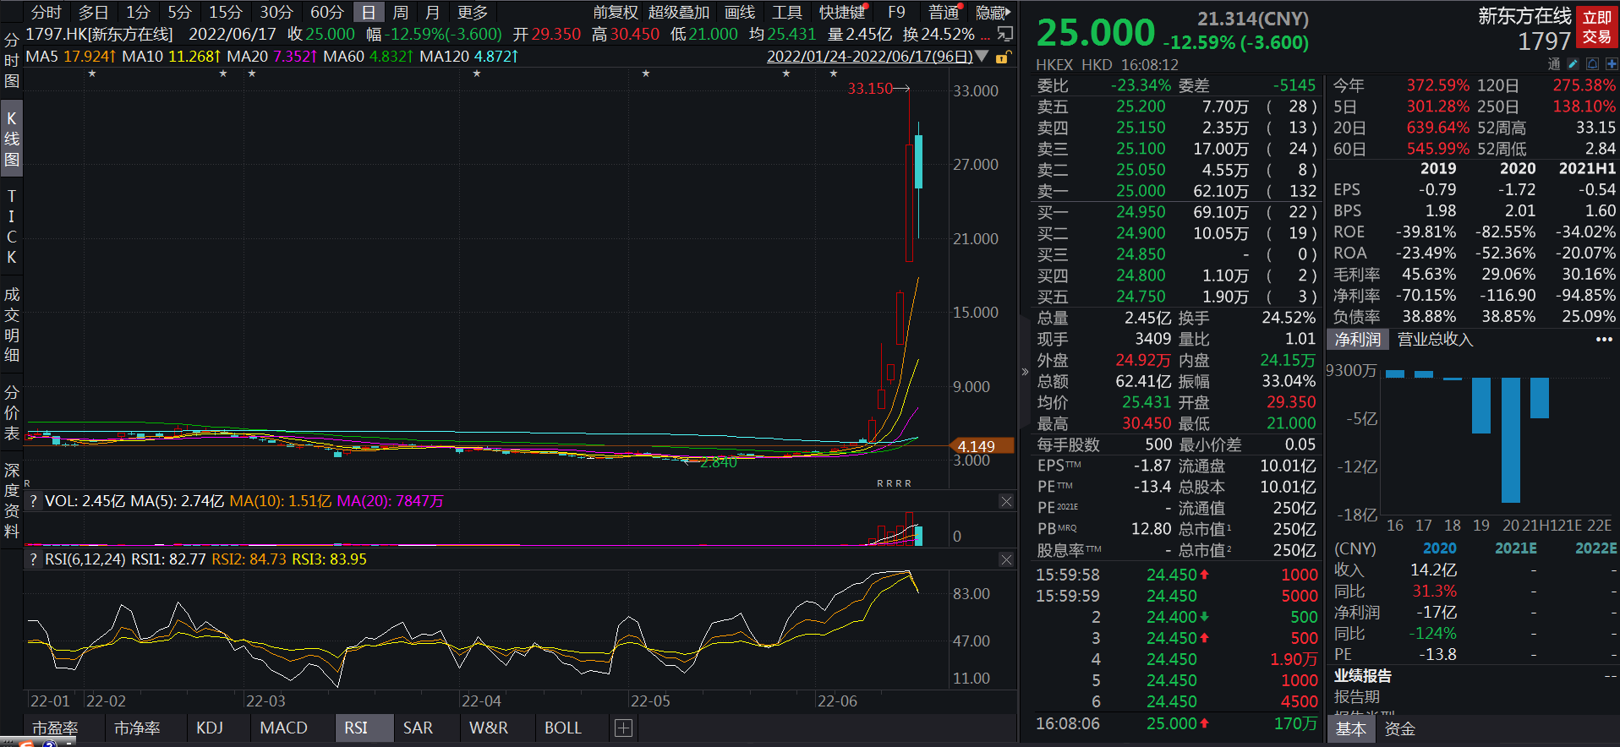
Task: Switch to the MACD indicator tab
Action: pyautogui.click(x=283, y=728)
